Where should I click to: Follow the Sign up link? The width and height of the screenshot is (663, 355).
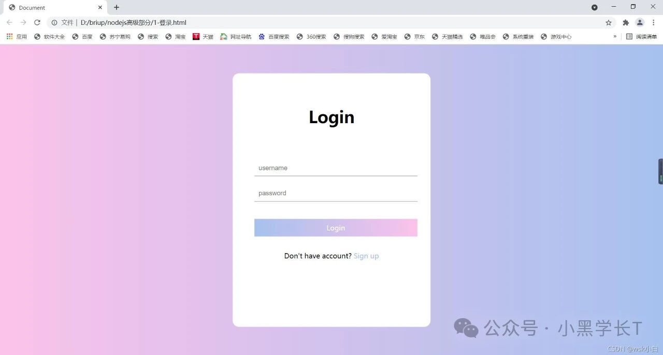point(366,256)
